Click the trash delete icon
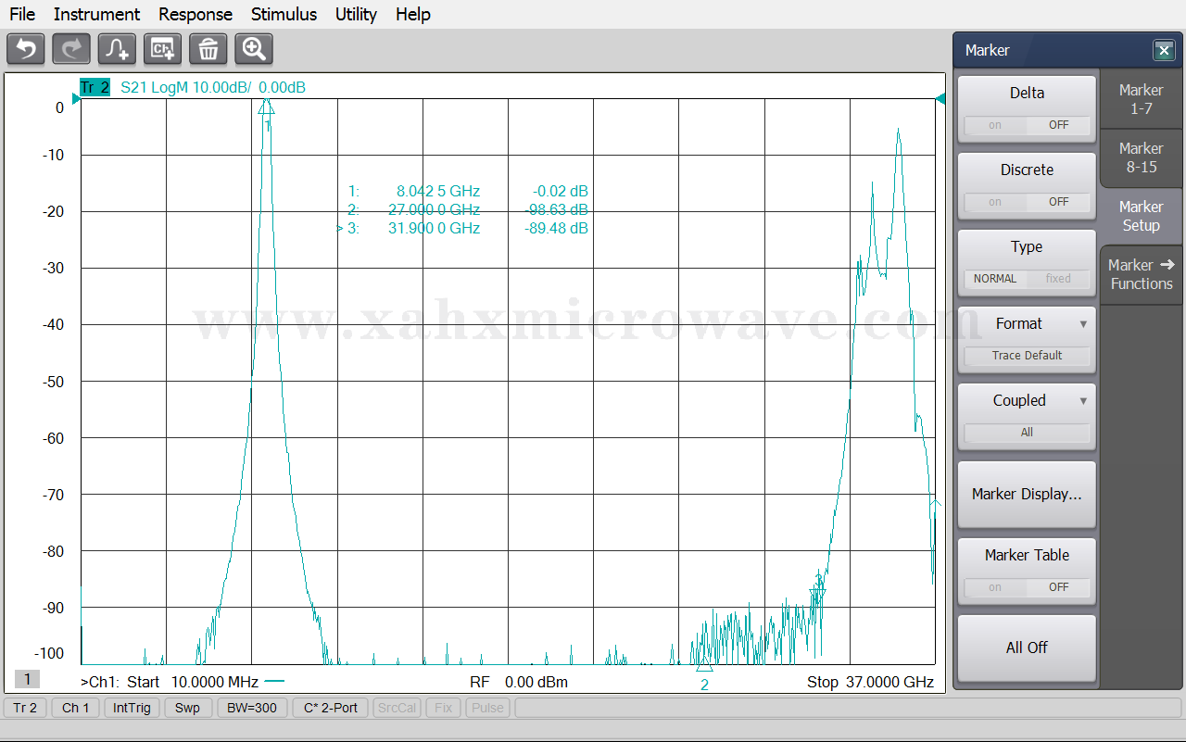Viewport: 1186px width, 742px height. [x=208, y=48]
